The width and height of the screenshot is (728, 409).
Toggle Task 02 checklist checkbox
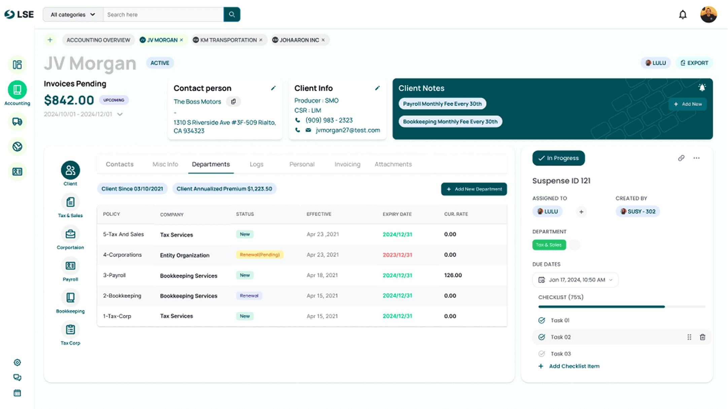point(542,337)
